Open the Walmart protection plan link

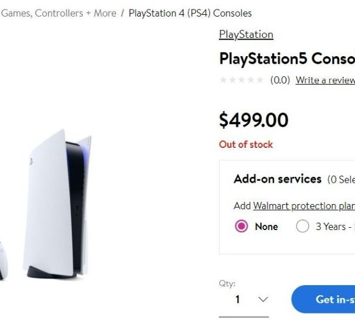tap(304, 206)
